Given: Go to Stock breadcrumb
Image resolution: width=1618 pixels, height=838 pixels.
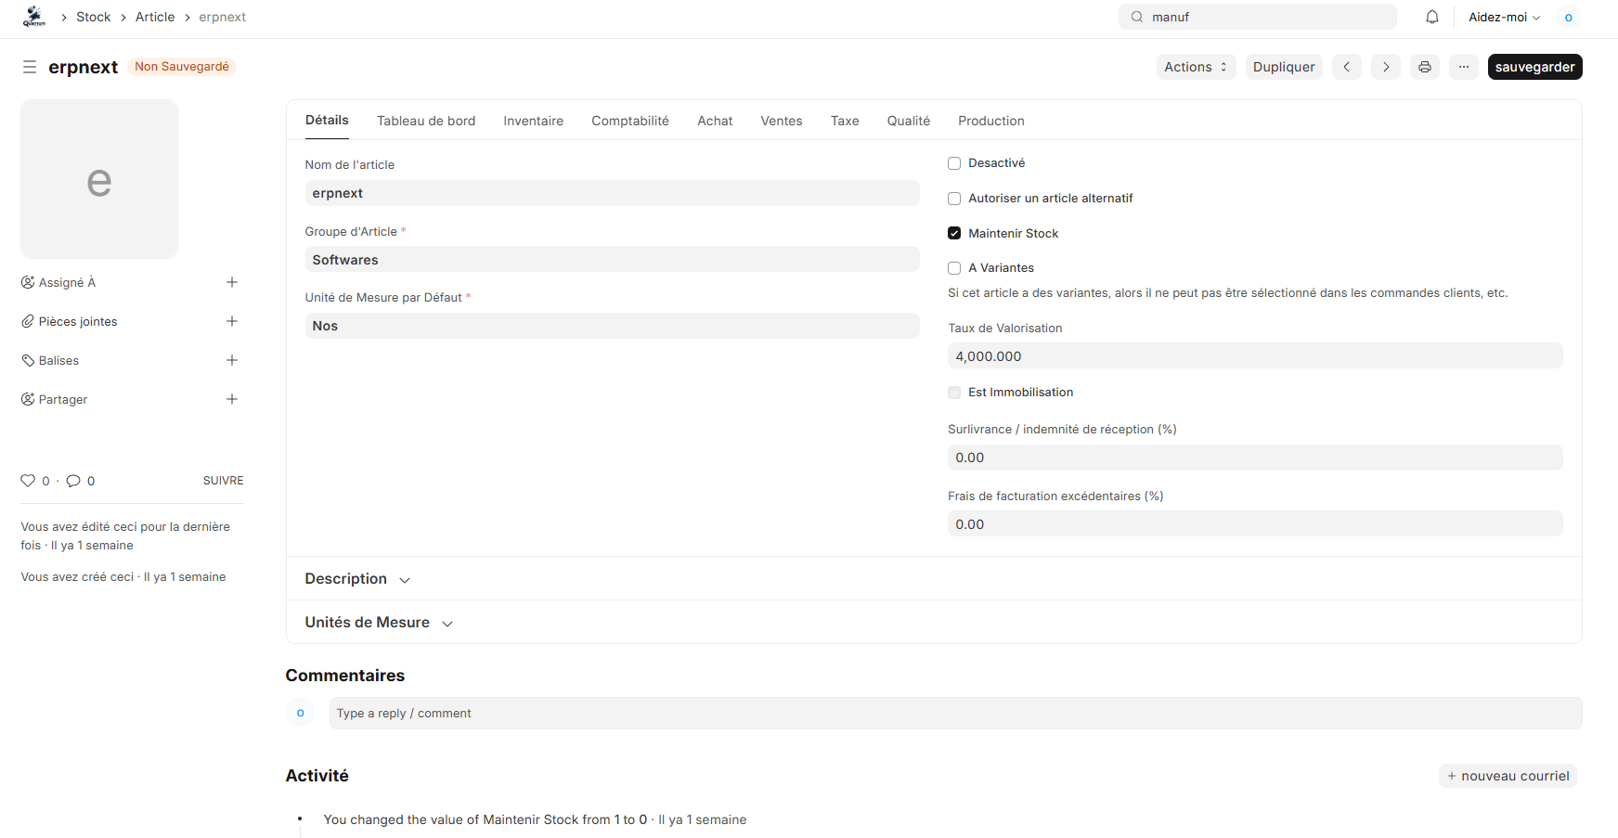Looking at the screenshot, I should pos(93,17).
